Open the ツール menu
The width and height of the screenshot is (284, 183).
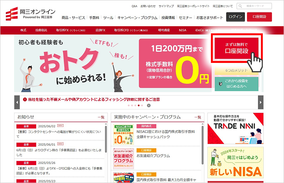point(108,17)
